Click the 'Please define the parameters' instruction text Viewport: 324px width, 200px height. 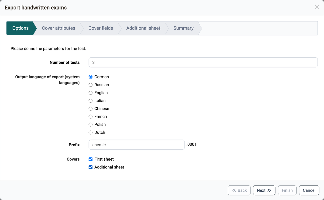point(48,49)
